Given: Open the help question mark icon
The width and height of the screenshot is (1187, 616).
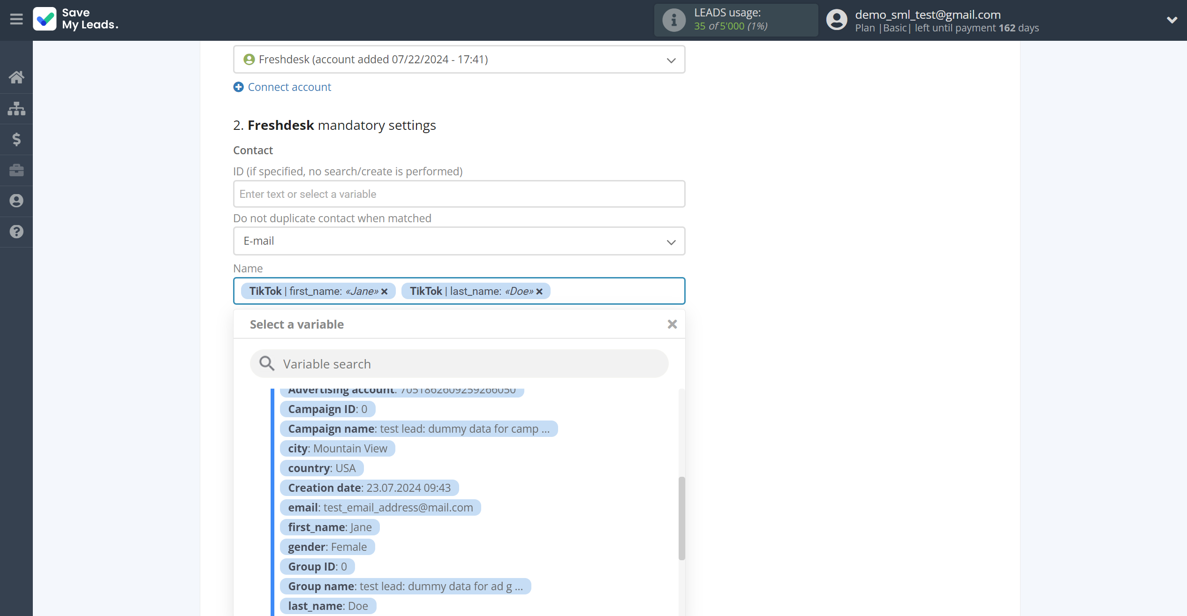Looking at the screenshot, I should pos(16,232).
